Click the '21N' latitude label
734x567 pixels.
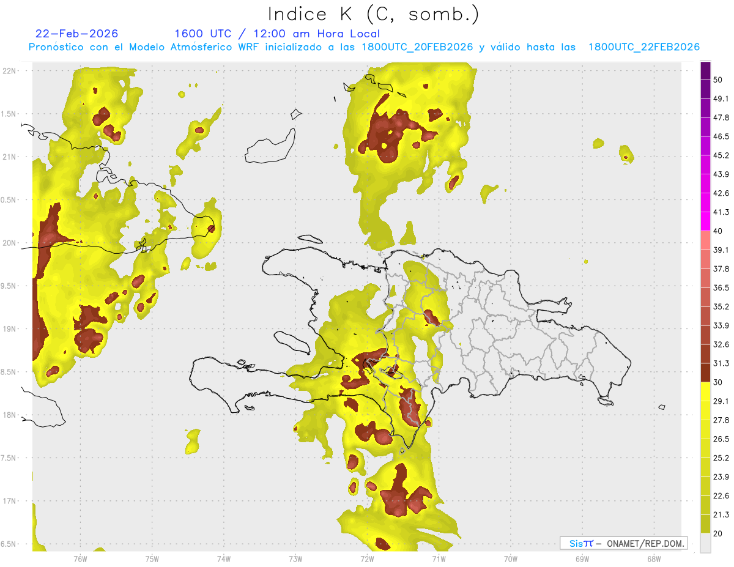[10, 157]
